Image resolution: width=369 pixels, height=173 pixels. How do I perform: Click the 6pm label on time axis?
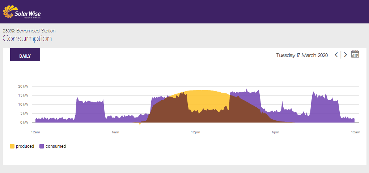click(x=275, y=133)
